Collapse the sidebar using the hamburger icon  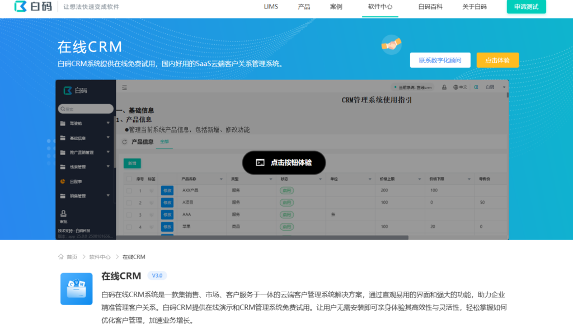(124, 87)
